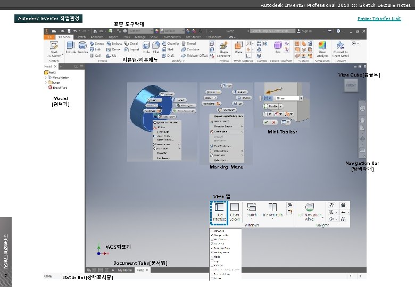Open the Start 2D Sketch dropdown arrow
Viewport: 415px width, 287px height.
click(x=62, y=55)
